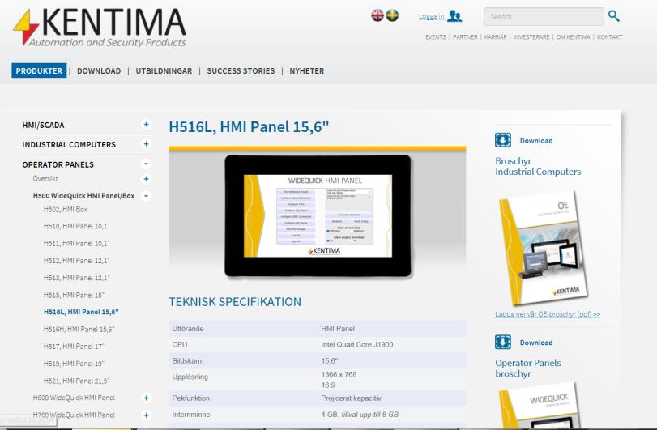Select H516H, HMI Panel 15,6"
657x430 pixels.
(x=79, y=330)
